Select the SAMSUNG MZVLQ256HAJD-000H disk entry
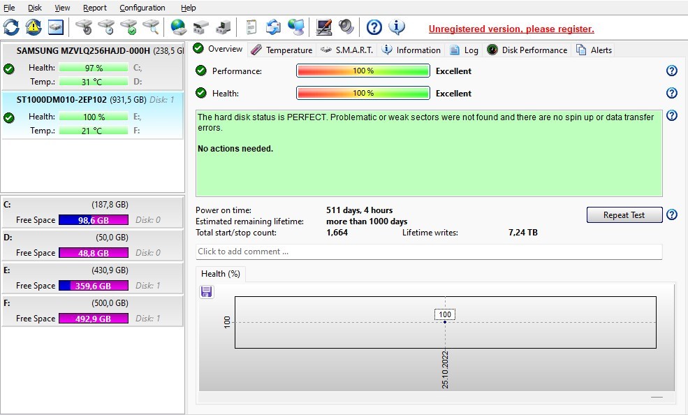The image size is (688, 415). (92, 66)
